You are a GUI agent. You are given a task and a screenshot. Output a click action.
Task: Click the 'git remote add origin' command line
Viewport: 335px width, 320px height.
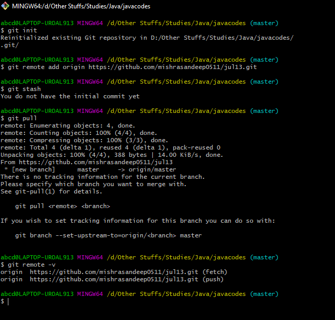click(x=129, y=67)
